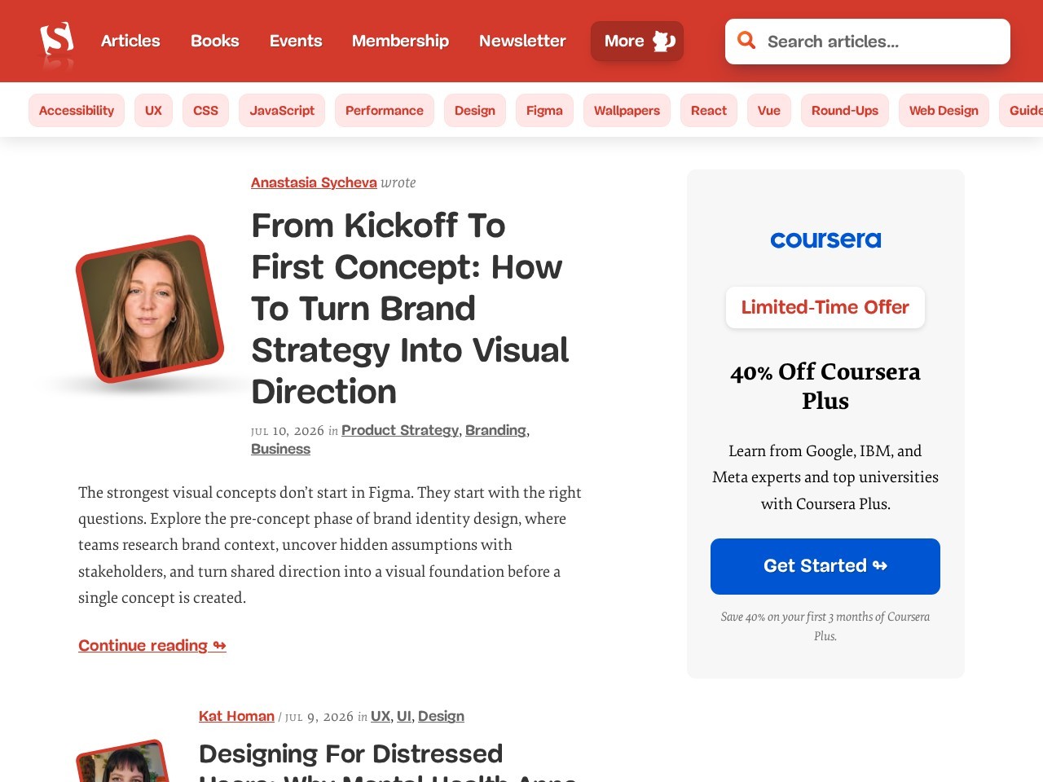Open article From Kickoff To First Concept
Viewport: 1043px width, 782px height.
point(410,309)
